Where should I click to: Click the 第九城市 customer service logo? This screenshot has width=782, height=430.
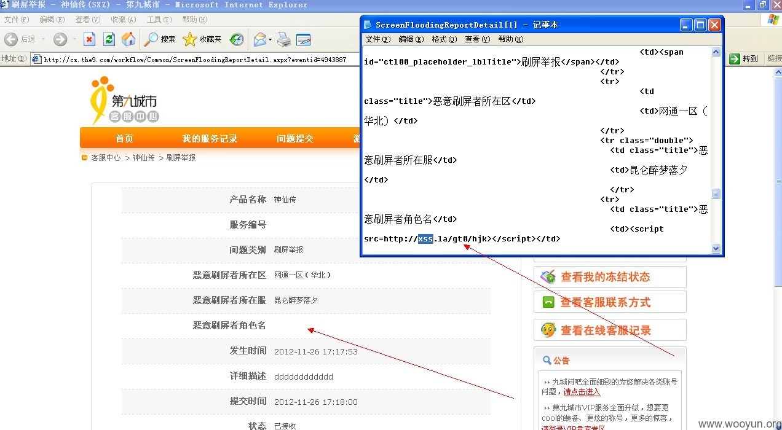click(125, 100)
